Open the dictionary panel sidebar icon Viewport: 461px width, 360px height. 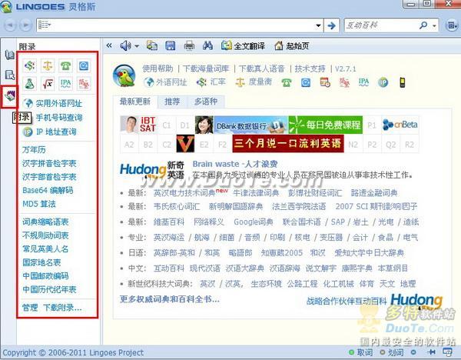[x=10, y=55]
